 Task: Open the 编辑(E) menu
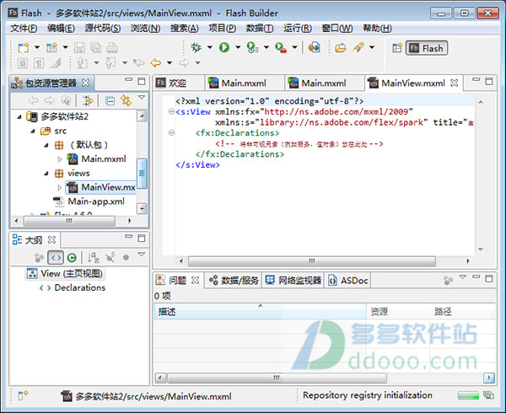point(61,29)
